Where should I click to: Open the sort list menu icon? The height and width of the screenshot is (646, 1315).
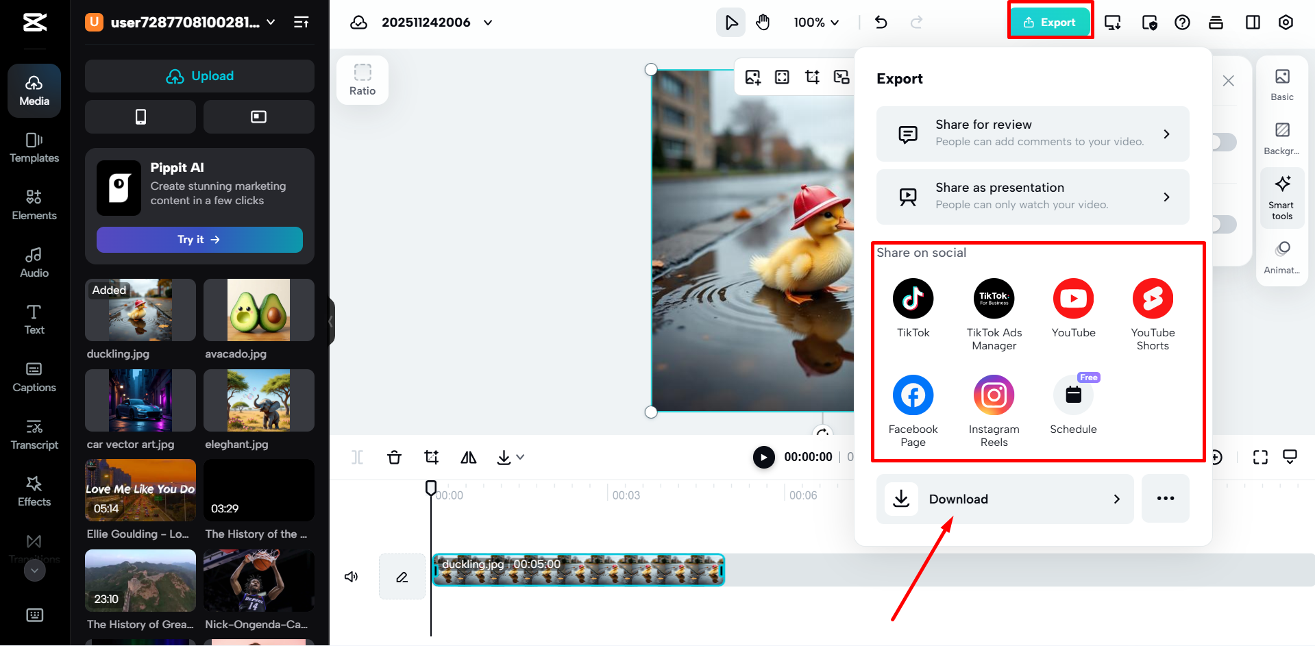tap(302, 23)
